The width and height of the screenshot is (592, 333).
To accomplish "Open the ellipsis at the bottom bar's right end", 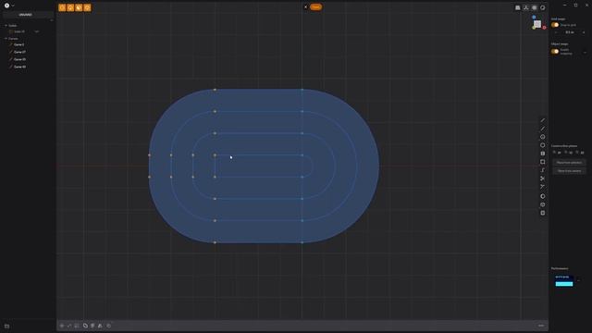I will point(541,326).
